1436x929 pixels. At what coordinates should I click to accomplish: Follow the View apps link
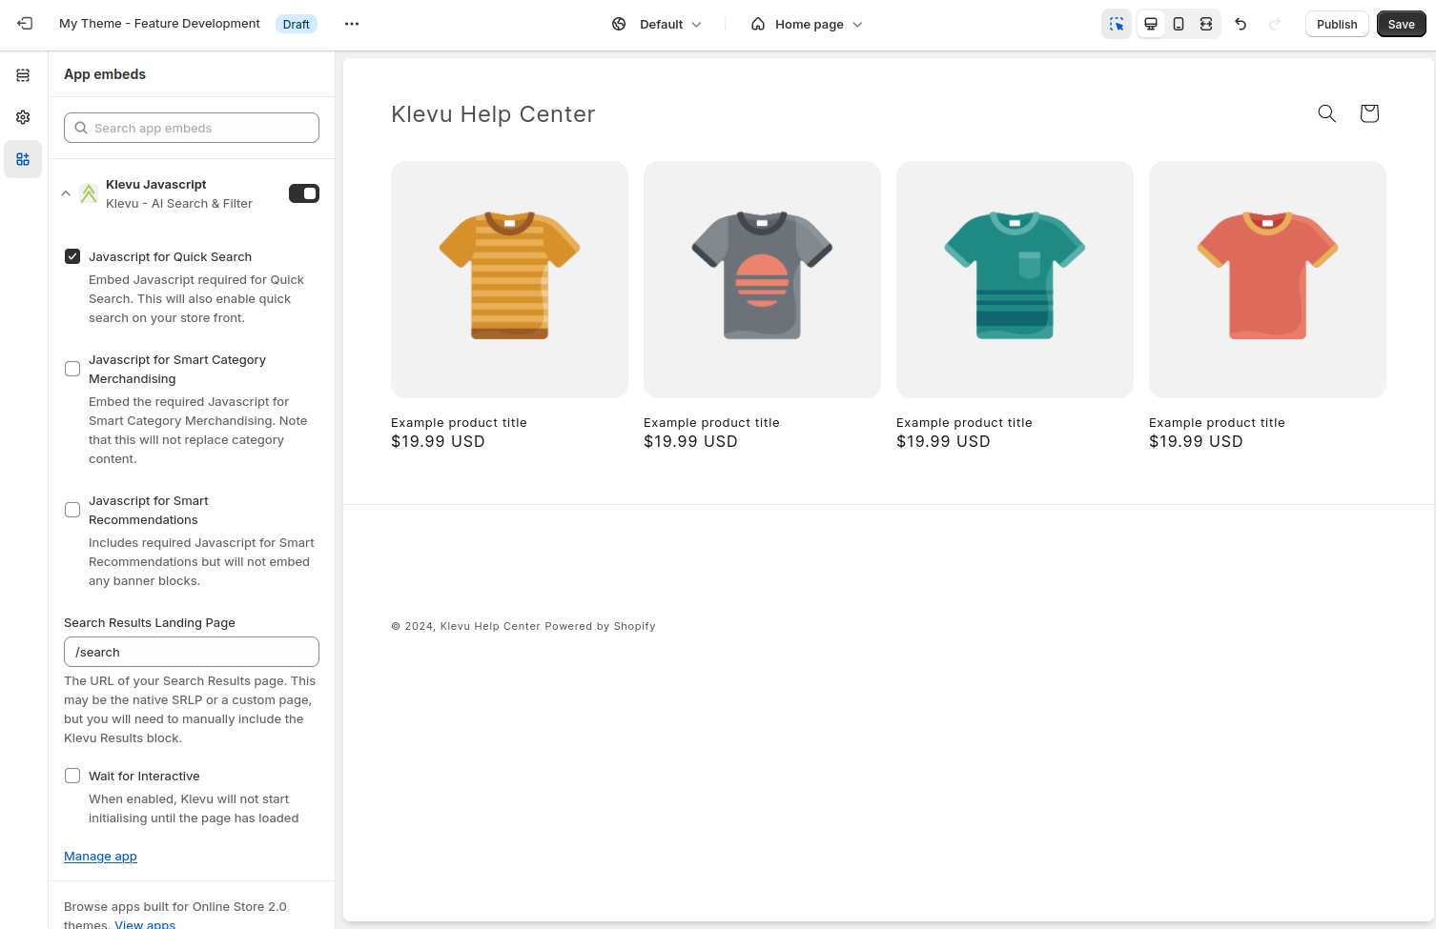click(x=145, y=924)
